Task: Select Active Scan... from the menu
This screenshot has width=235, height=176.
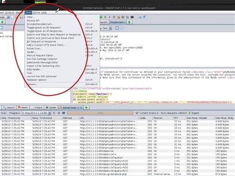Action: click(x=62, y=48)
